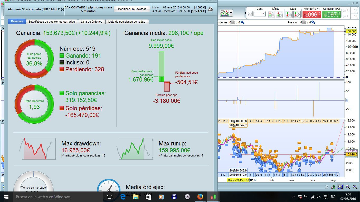Screen dimensions: 360x202
Task: Zoom in on the price chart
Action: click(355, 187)
